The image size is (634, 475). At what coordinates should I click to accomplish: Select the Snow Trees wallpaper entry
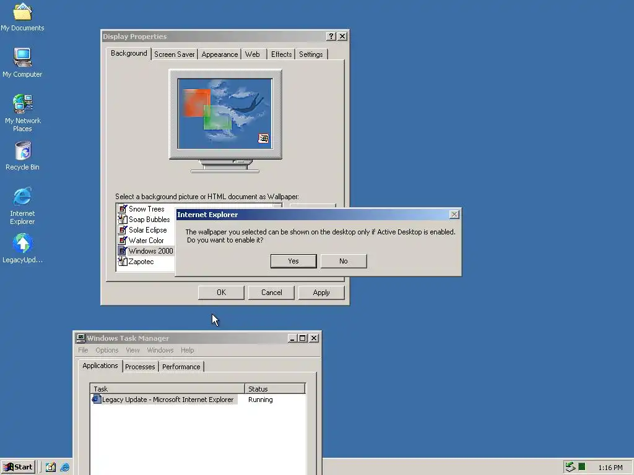[x=146, y=209]
